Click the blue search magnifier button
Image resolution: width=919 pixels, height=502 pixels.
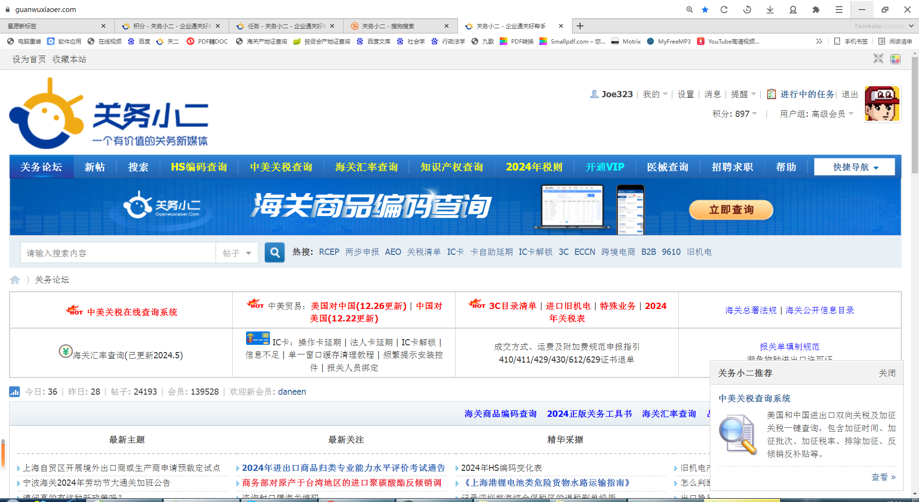point(275,252)
